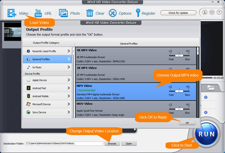Expand Microsoft Device chevron
225x153 pixels.
point(69,104)
